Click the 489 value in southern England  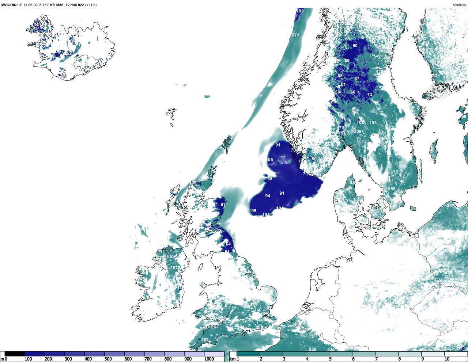pyautogui.click(x=259, y=327)
